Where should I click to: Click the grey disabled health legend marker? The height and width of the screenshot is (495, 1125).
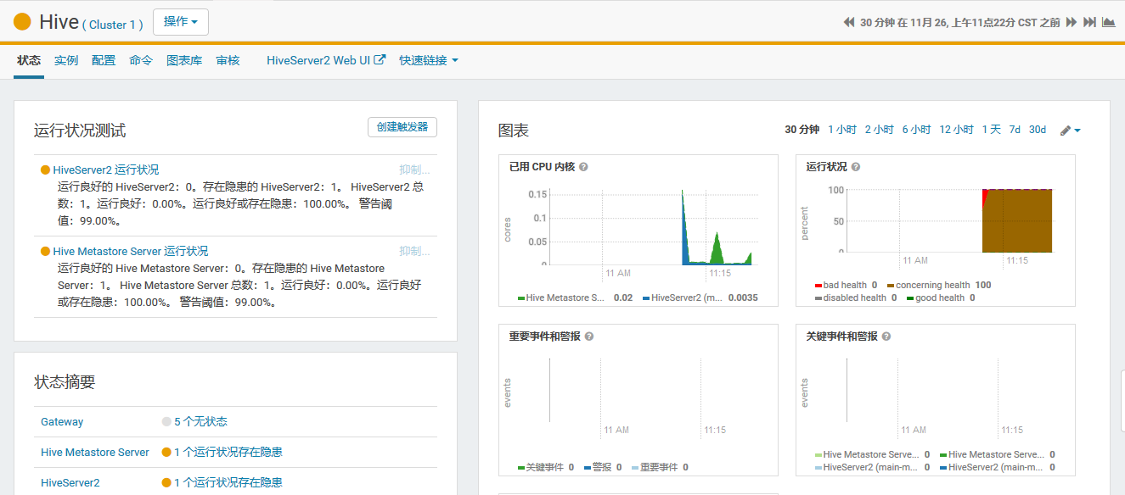818,298
